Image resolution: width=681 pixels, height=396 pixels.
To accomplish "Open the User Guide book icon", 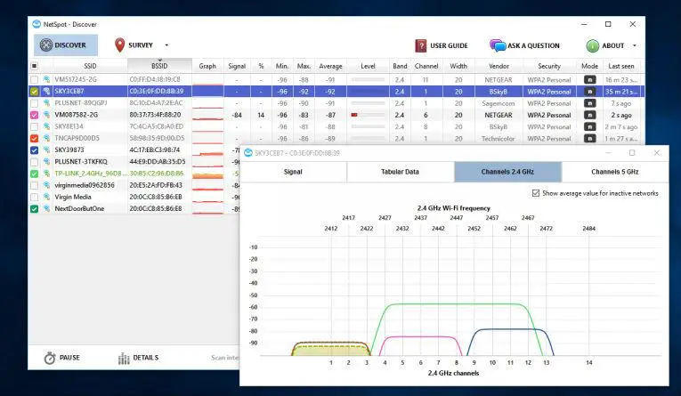I will (421, 45).
